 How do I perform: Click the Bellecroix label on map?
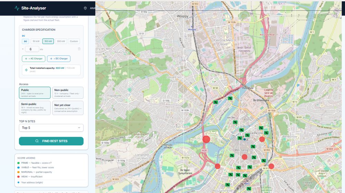pyautogui.click(x=290, y=136)
